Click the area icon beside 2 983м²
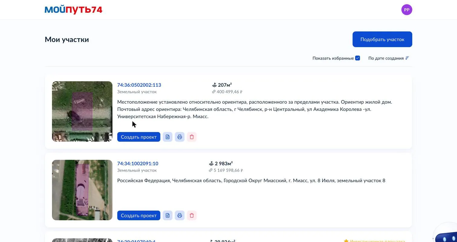Screen dimensions: 457x242 pos(211,164)
